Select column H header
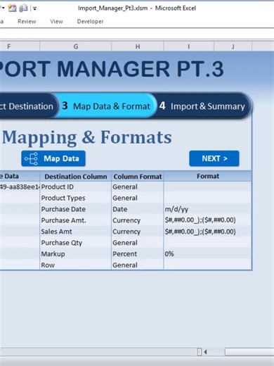 (x=138, y=46)
